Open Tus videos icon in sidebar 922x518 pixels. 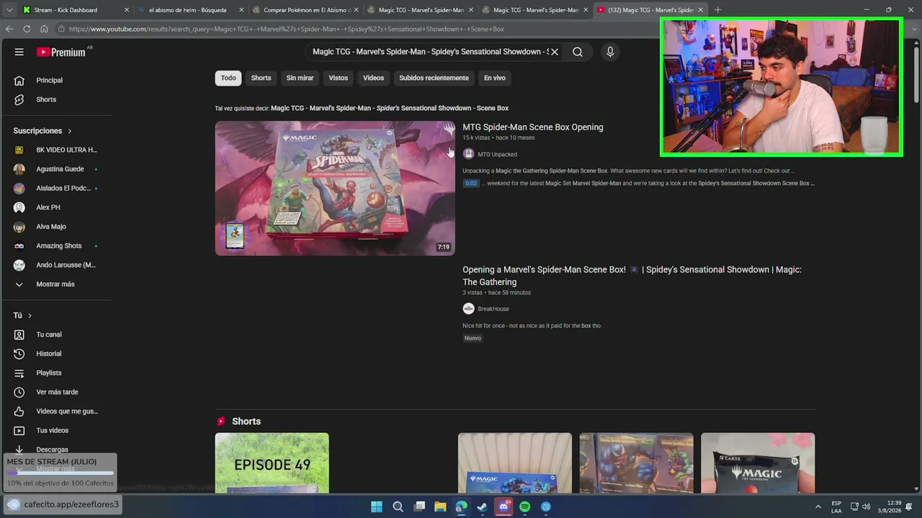[19, 430]
